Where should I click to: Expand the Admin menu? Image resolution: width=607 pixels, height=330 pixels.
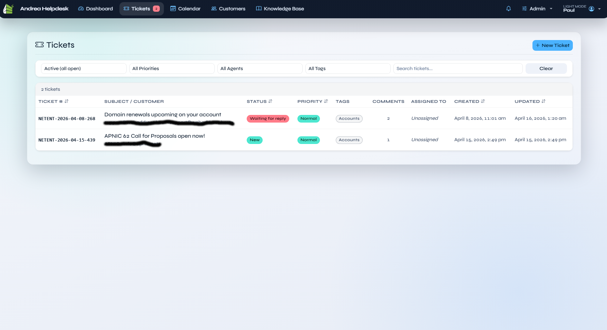point(537,9)
